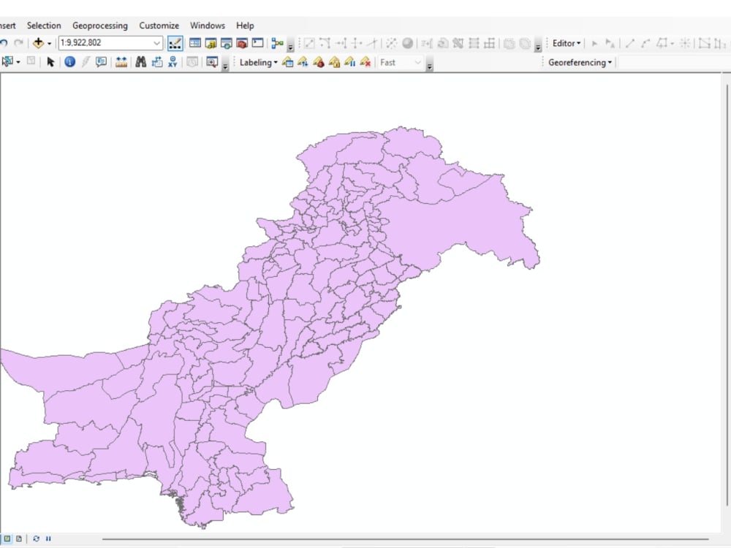Switch to Data View
The image size is (731, 548).
point(7,539)
